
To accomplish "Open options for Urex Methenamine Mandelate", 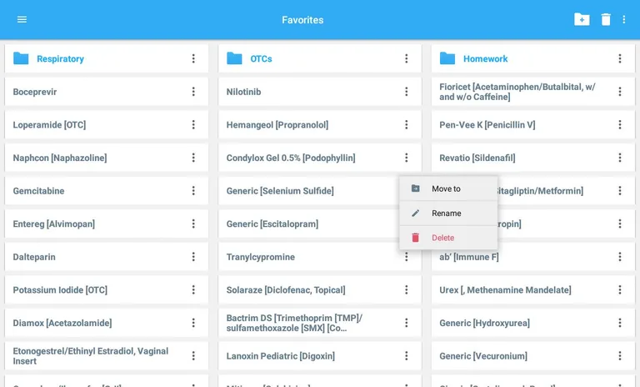I will tap(620, 289).
